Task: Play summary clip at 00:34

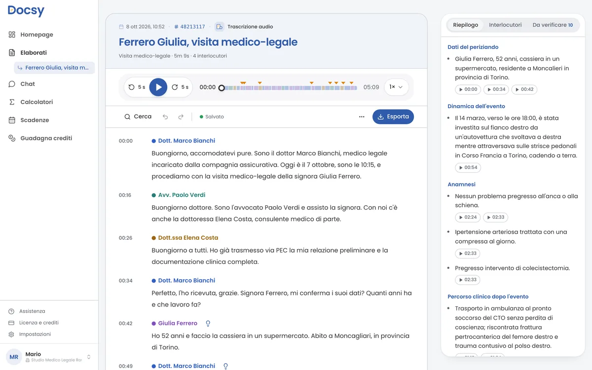Action: click(x=496, y=89)
